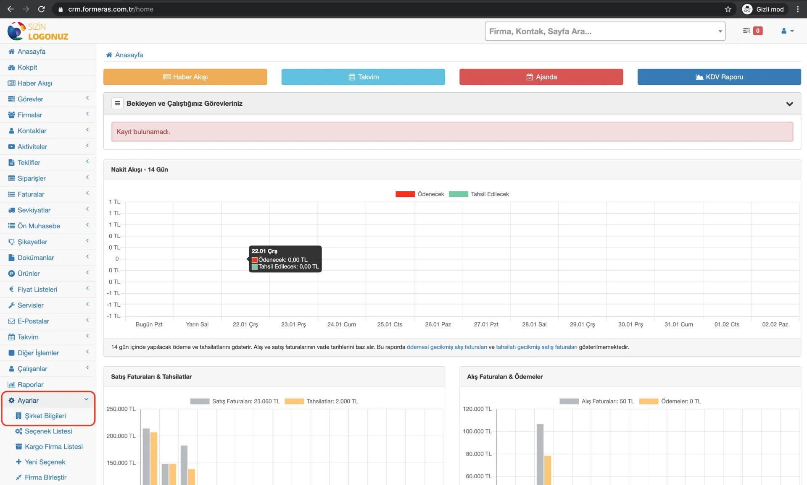Open the browser three-dot menu
The width and height of the screenshot is (807, 485).
(x=798, y=9)
